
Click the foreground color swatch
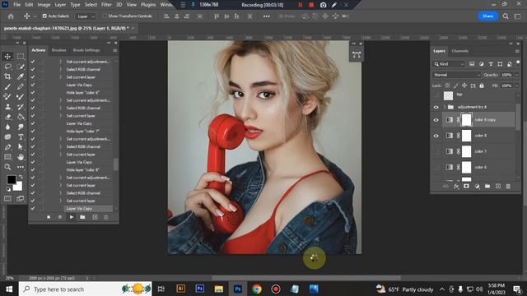click(x=12, y=179)
